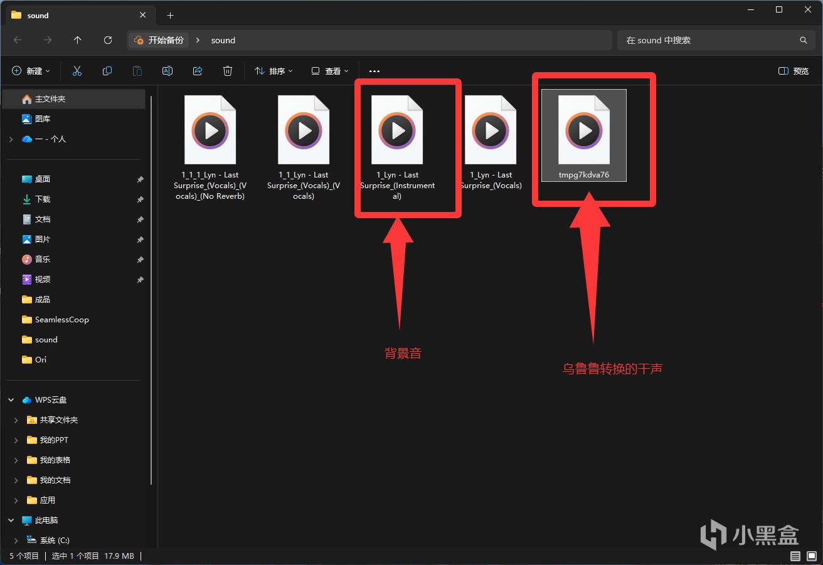The width and height of the screenshot is (823, 565).
Task: Select the Last Surprise_(Instrumental) file
Action: (x=397, y=147)
